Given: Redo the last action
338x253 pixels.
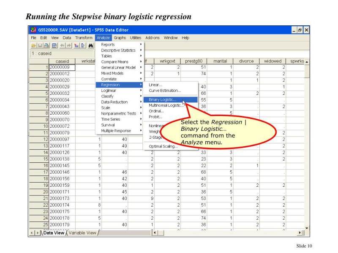Looking at the screenshot, I should [69, 46].
